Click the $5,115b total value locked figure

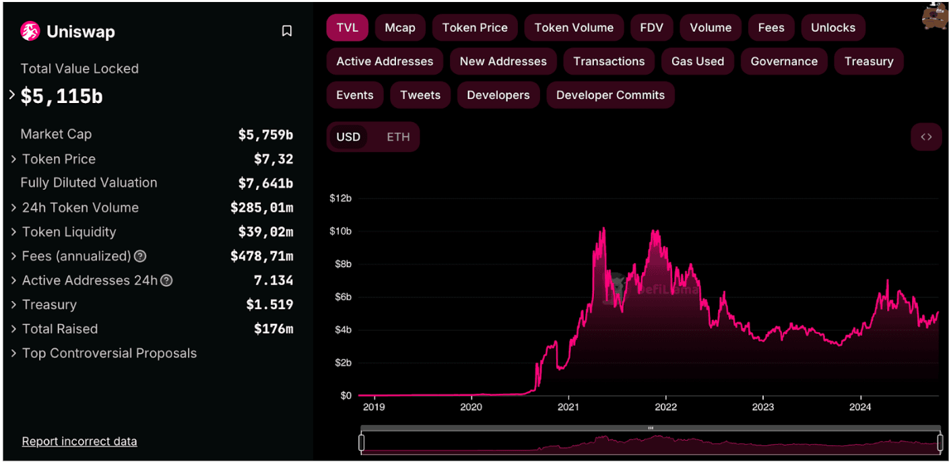pos(62,96)
